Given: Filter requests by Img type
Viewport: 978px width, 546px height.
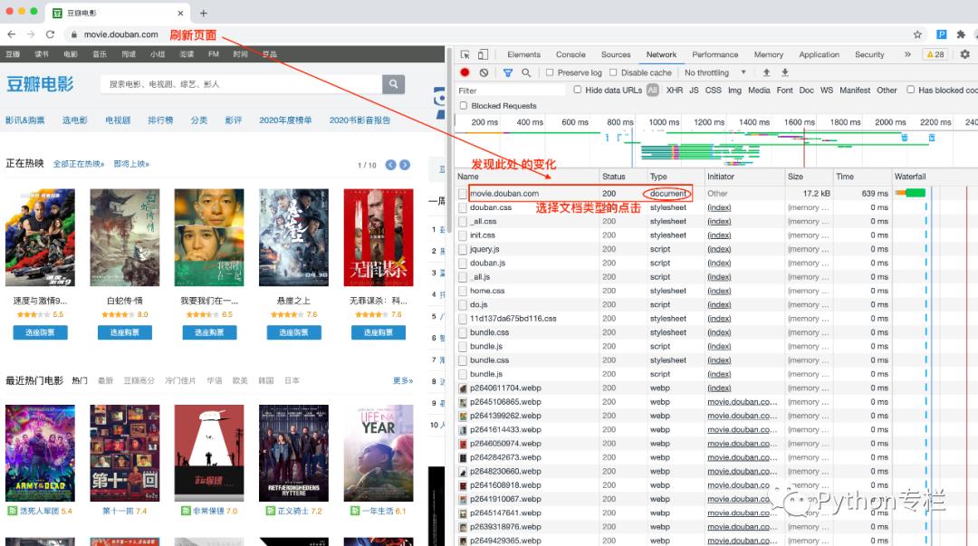Looking at the screenshot, I should pyautogui.click(x=734, y=90).
